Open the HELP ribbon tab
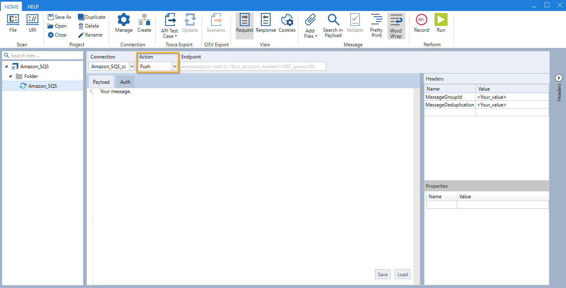Viewport: 566px width, 288px height. click(x=33, y=7)
